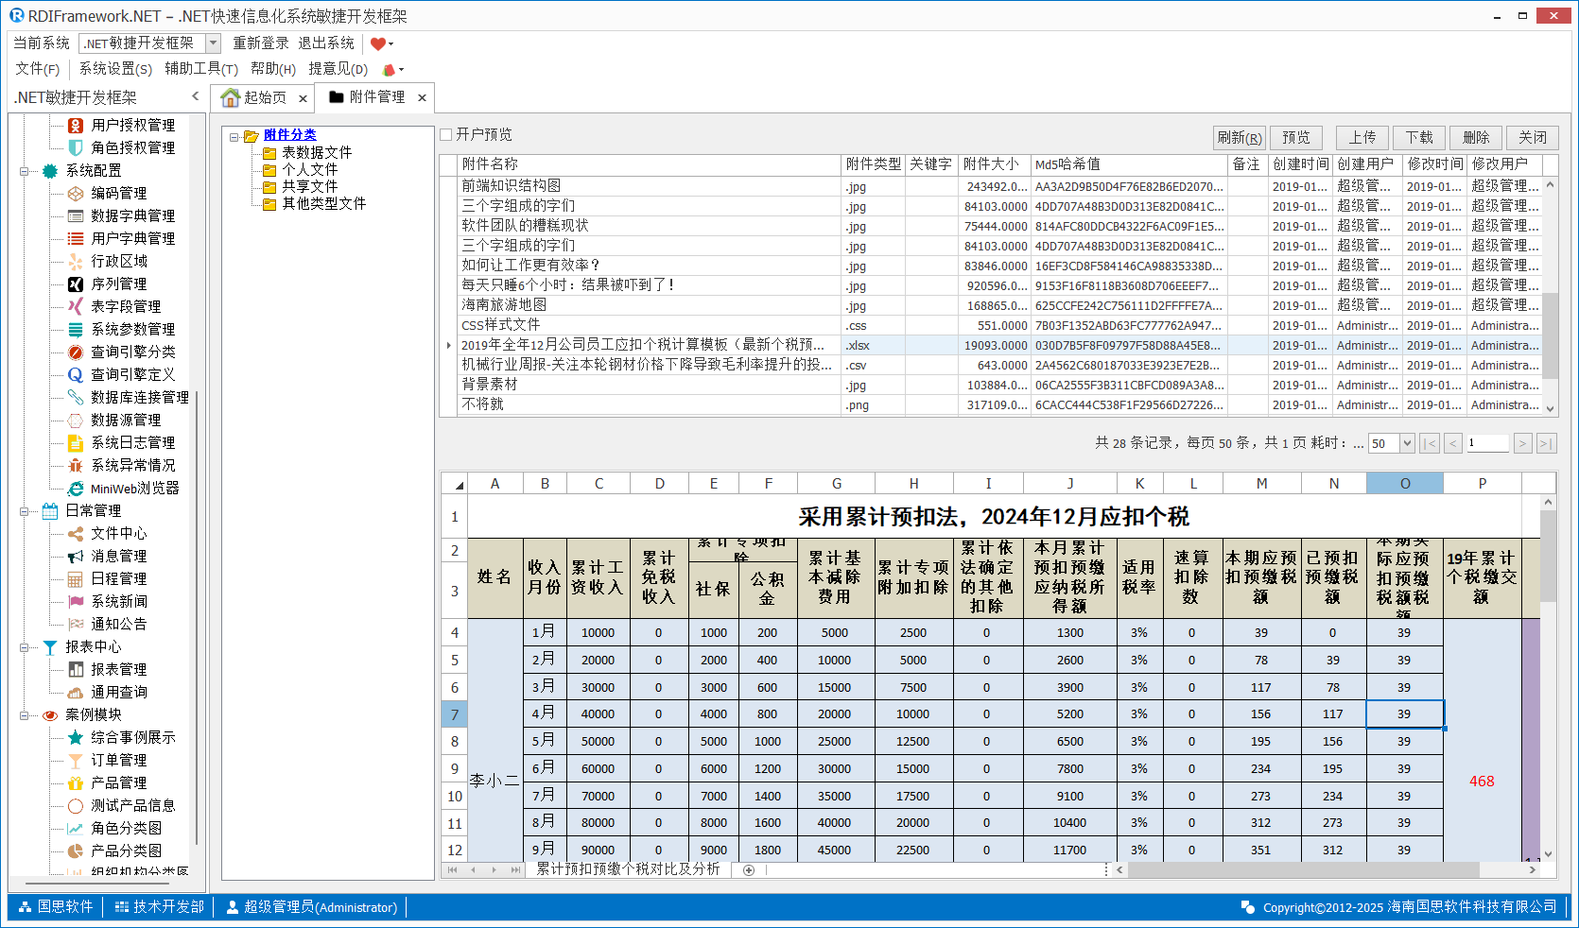The image size is (1579, 928).
Task: Click the add sheet plus icon
Action: pos(749,870)
